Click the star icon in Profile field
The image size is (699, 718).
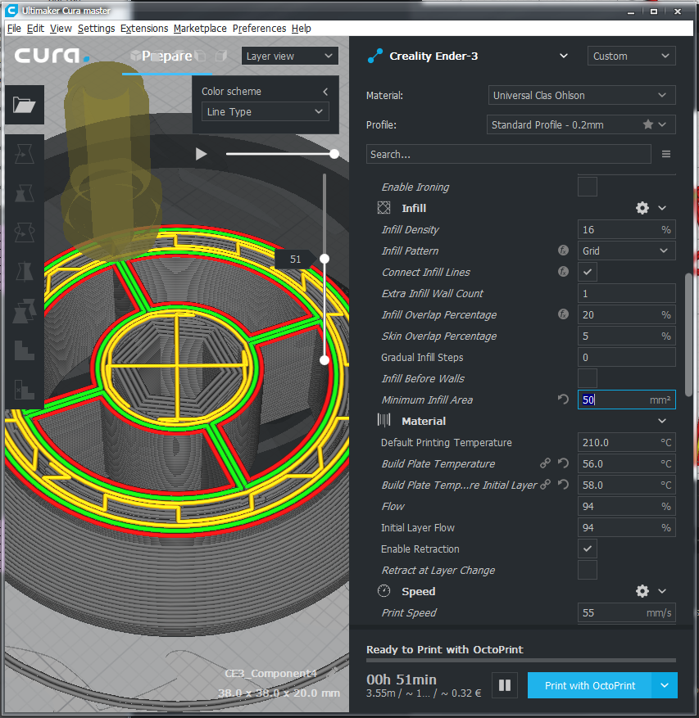pyautogui.click(x=647, y=124)
